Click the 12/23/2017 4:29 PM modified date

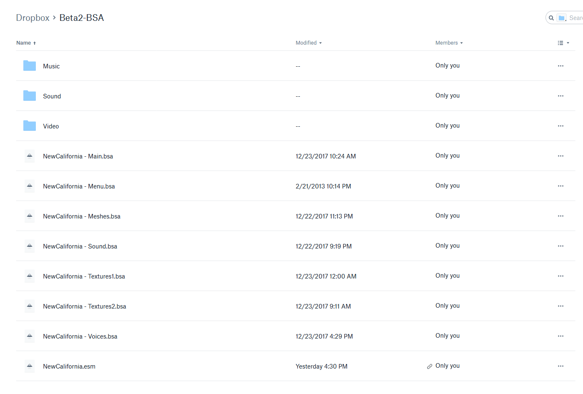(x=324, y=336)
